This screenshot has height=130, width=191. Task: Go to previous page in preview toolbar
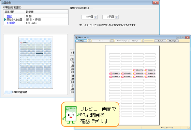[x=90, y=41]
